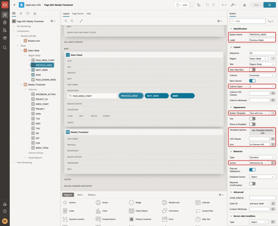Toggle the Requires Confirmation switch

tap(252, 184)
